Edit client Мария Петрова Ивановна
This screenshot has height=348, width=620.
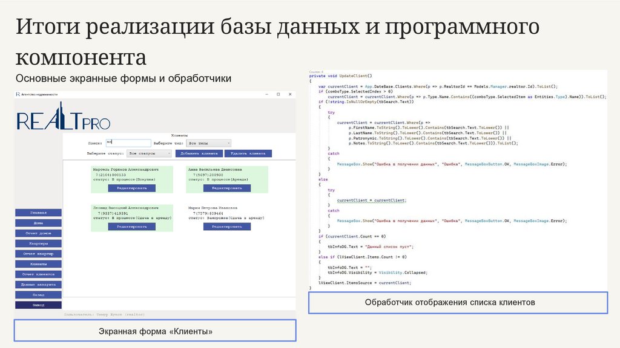227,227
